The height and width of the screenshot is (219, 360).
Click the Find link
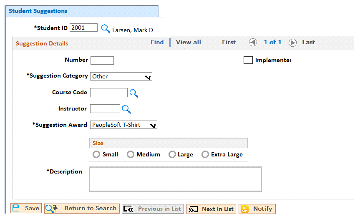(x=157, y=42)
